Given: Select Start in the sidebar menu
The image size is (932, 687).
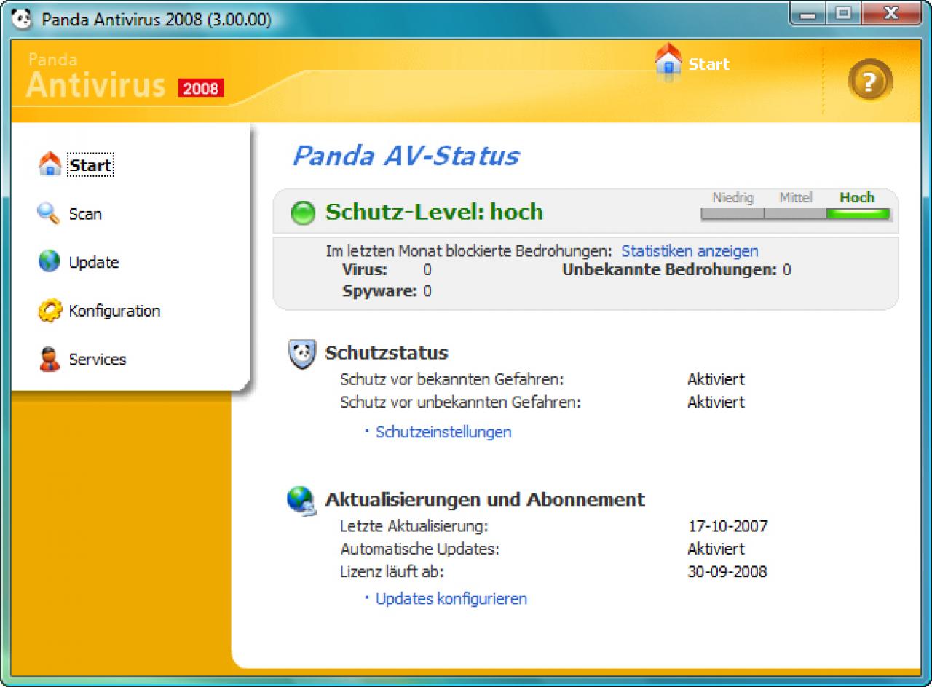Looking at the screenshot, I should [90, 165].
